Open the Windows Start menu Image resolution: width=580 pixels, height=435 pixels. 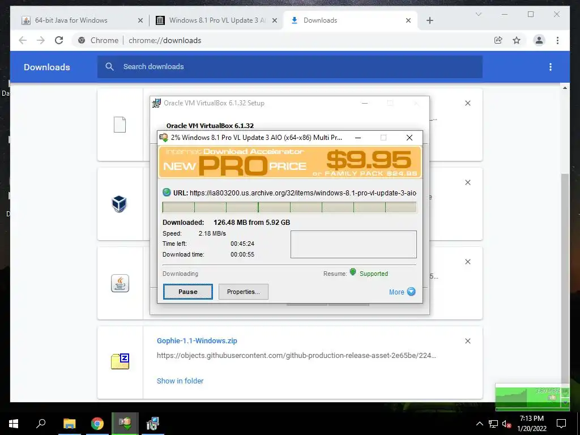pos(14,424)
